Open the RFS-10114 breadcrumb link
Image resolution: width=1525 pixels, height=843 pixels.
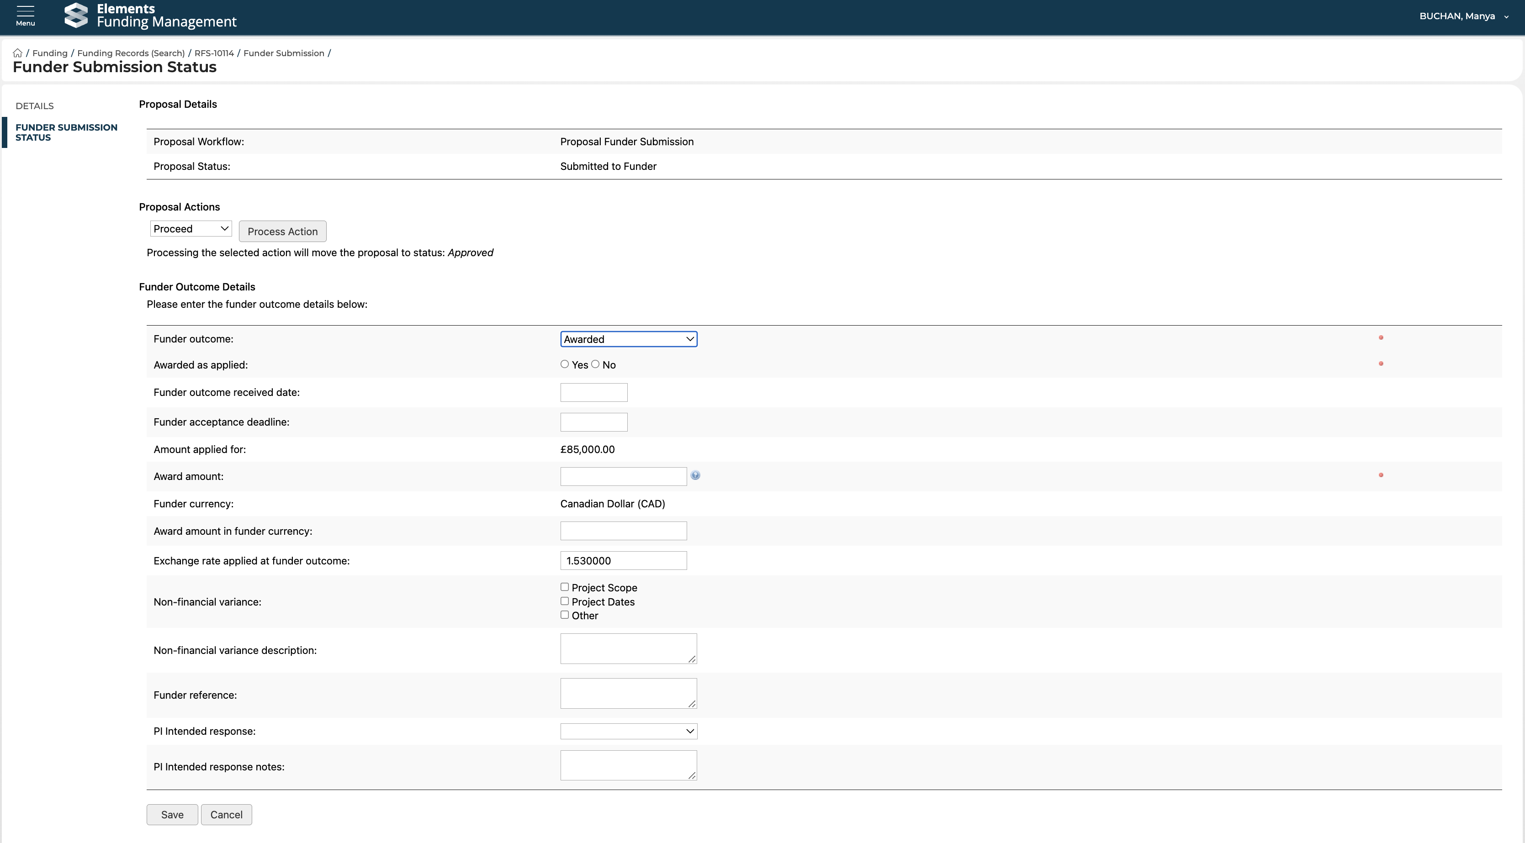214,53
